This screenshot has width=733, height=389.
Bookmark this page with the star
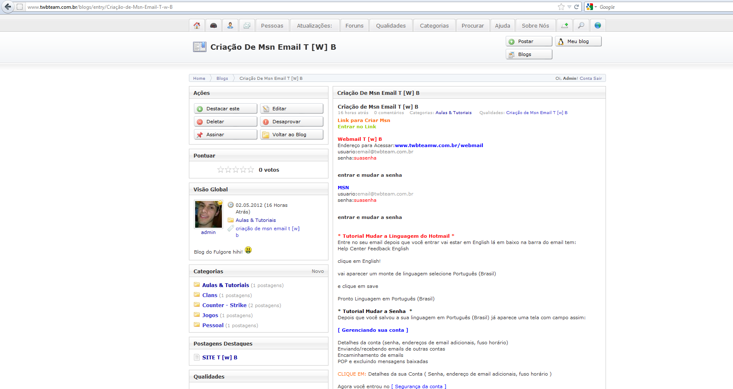pyautogui.click(x=561, y=7)
